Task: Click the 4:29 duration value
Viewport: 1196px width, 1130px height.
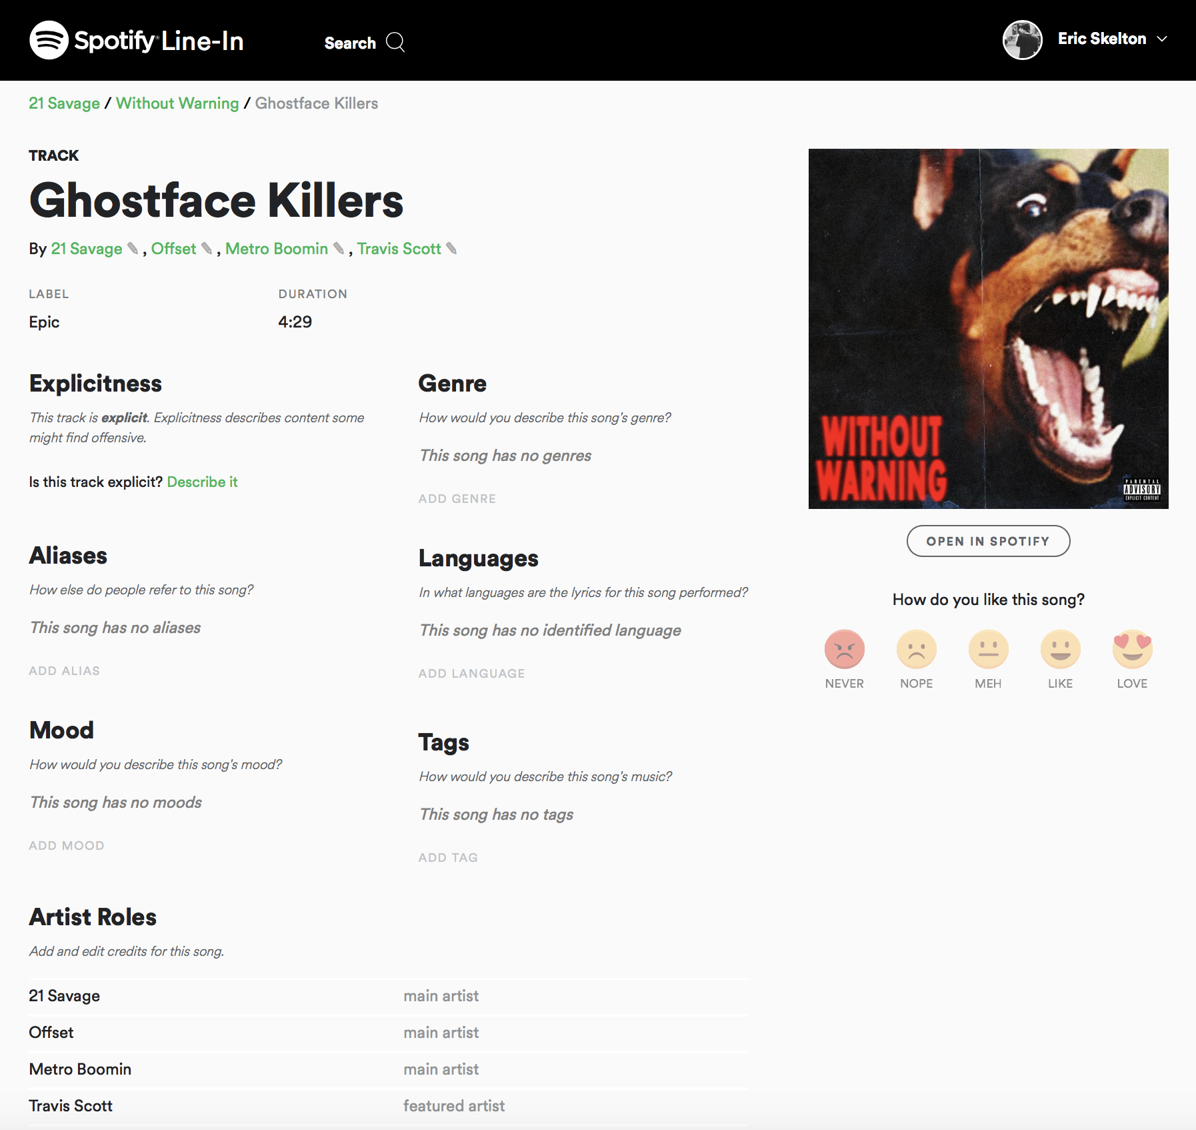Action: point(295,322)
